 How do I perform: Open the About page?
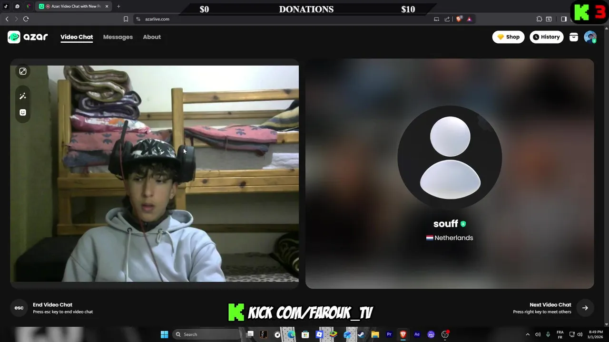point(152,37)
